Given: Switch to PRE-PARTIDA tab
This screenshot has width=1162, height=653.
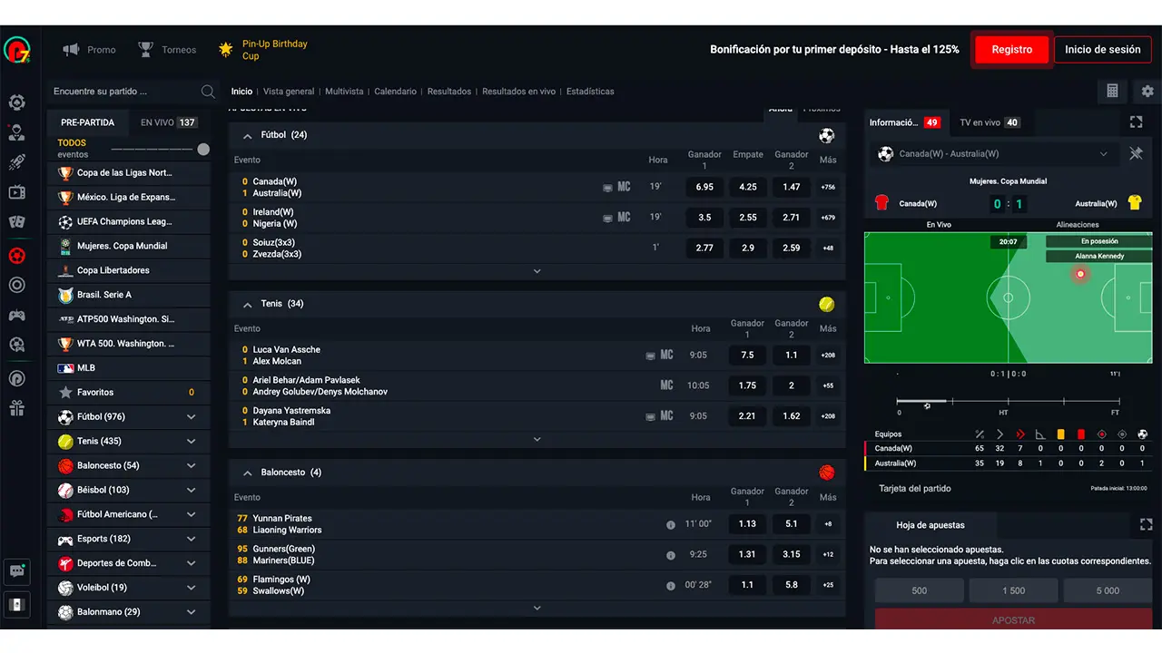Looking at the screenshot, I should (x=88, y=122).
